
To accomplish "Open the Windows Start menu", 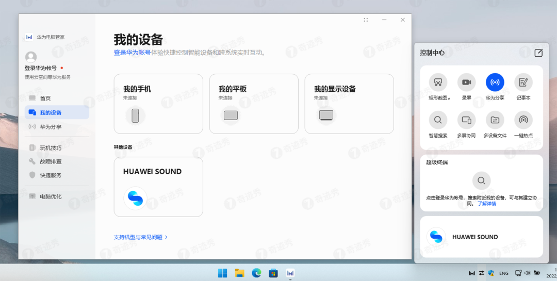I will [x=222, y=273].
